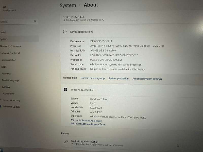Click the '16.0 GB (15.3 GB usable)' value

(103, 50)
